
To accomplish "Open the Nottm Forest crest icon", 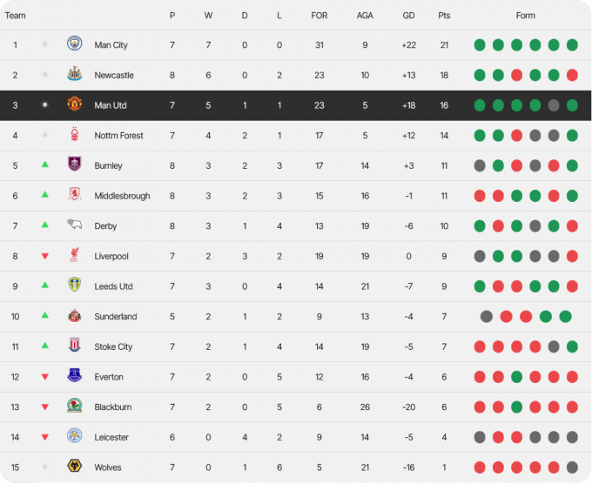I will tap(74, 134).
